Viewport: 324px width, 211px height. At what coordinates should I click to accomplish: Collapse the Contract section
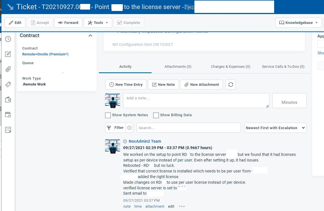coord(90,36)
